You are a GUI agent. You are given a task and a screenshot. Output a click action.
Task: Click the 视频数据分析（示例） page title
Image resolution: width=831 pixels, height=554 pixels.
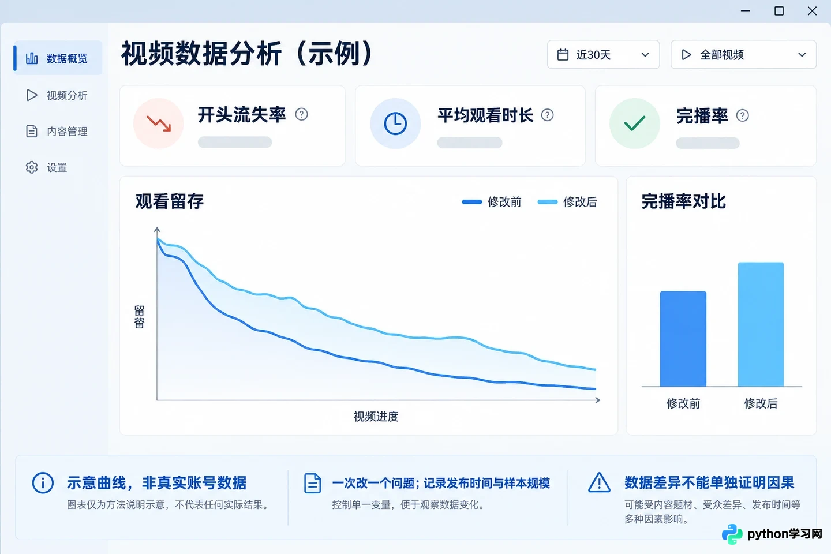tap(249, 54)
